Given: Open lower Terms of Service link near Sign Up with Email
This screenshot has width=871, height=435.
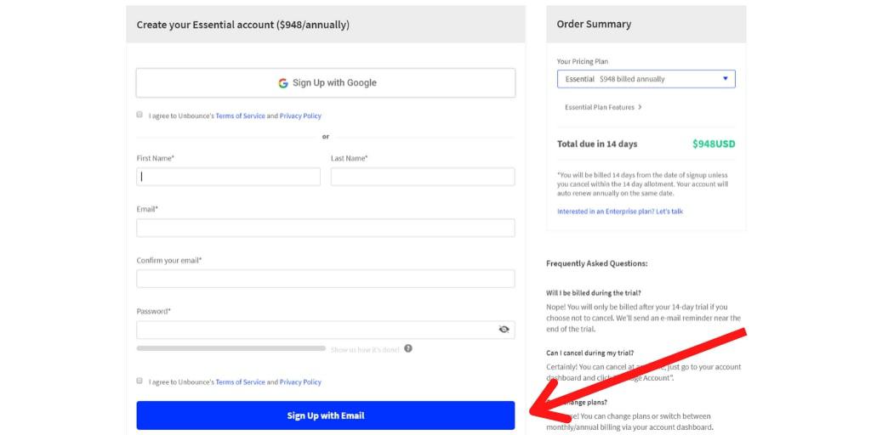Looking at the screenshot, I should [240, 382].
